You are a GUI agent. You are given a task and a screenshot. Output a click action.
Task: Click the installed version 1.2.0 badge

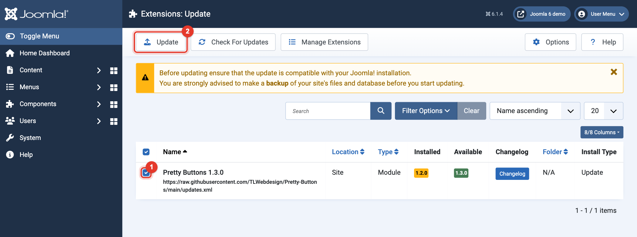click(x=421, y=173)
